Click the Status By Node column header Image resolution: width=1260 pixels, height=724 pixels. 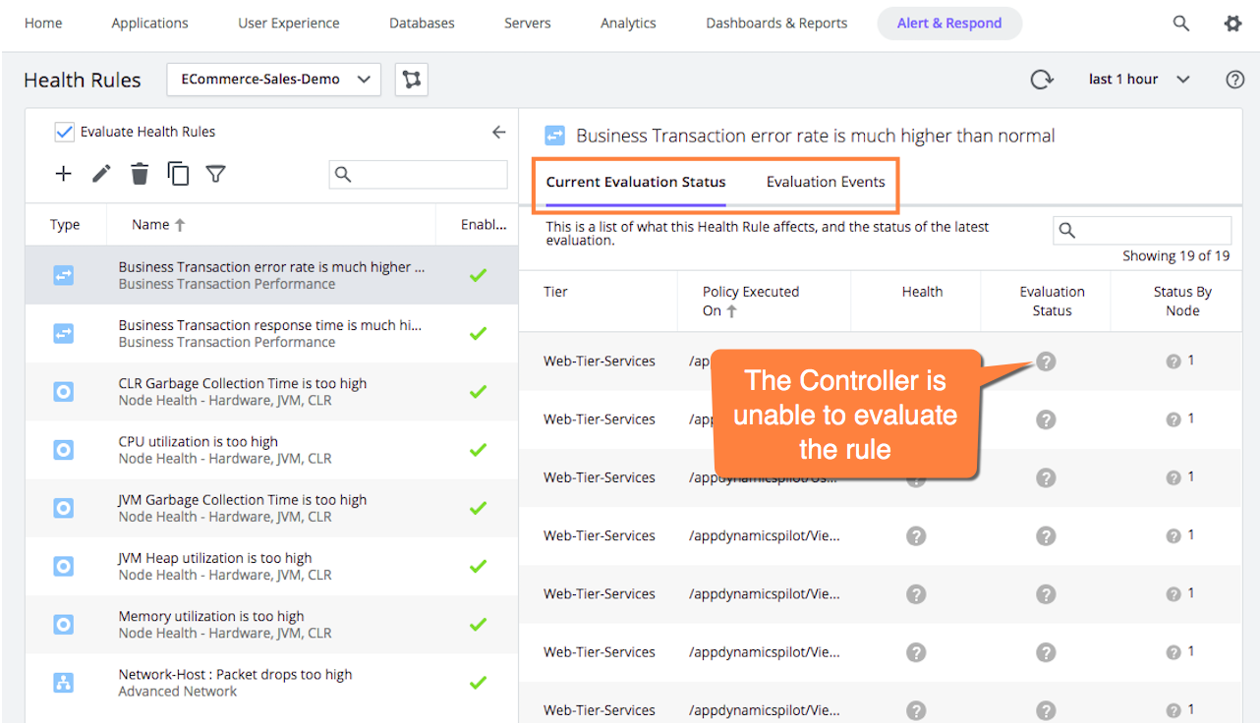(1182, 301)
